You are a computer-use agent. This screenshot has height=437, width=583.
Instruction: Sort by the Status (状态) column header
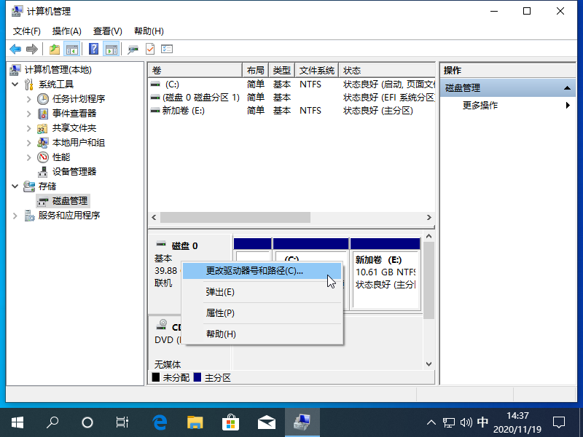point(387,70)
